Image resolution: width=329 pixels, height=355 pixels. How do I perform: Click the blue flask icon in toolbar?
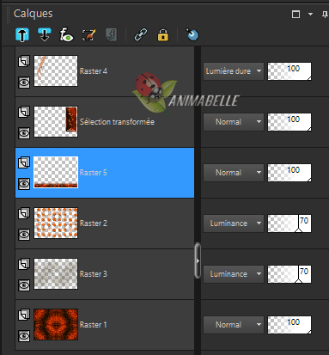[x=192, y=34]
